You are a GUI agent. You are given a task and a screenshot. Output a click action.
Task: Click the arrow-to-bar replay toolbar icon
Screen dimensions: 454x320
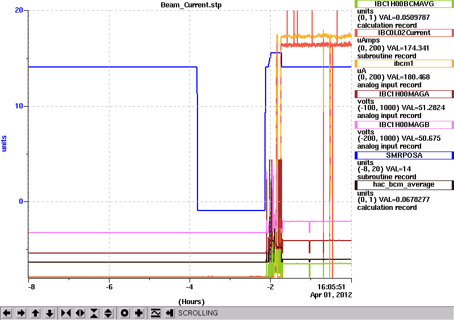170,313
